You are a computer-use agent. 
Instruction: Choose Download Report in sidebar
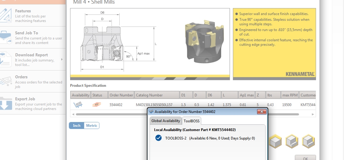pos(33,59)
